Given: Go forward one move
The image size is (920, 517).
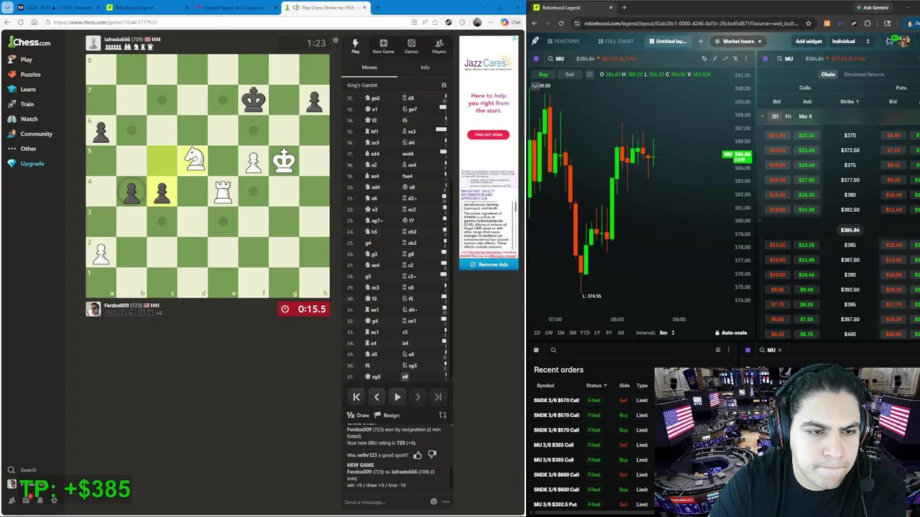Looking at the screenshot, I should pyautogui.click(x=418, y=397).
